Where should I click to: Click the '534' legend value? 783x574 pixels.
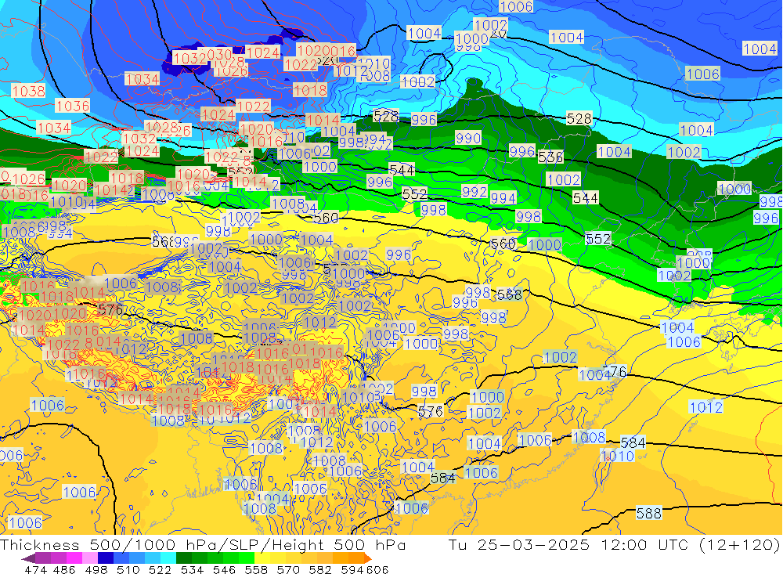193,569
